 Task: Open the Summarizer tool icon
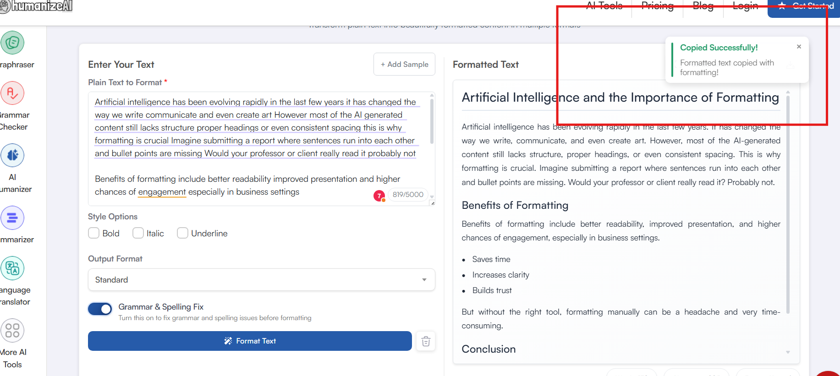[12, 218]
